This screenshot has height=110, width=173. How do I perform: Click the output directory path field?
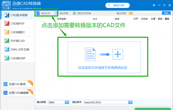point(148,13)
